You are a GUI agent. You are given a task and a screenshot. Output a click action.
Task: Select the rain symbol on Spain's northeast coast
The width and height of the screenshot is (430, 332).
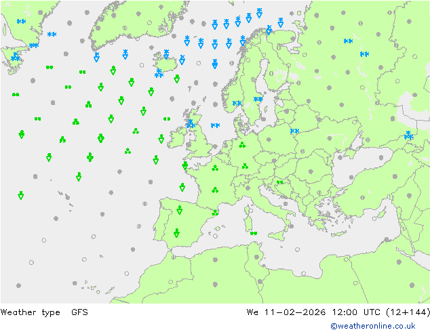215,212
